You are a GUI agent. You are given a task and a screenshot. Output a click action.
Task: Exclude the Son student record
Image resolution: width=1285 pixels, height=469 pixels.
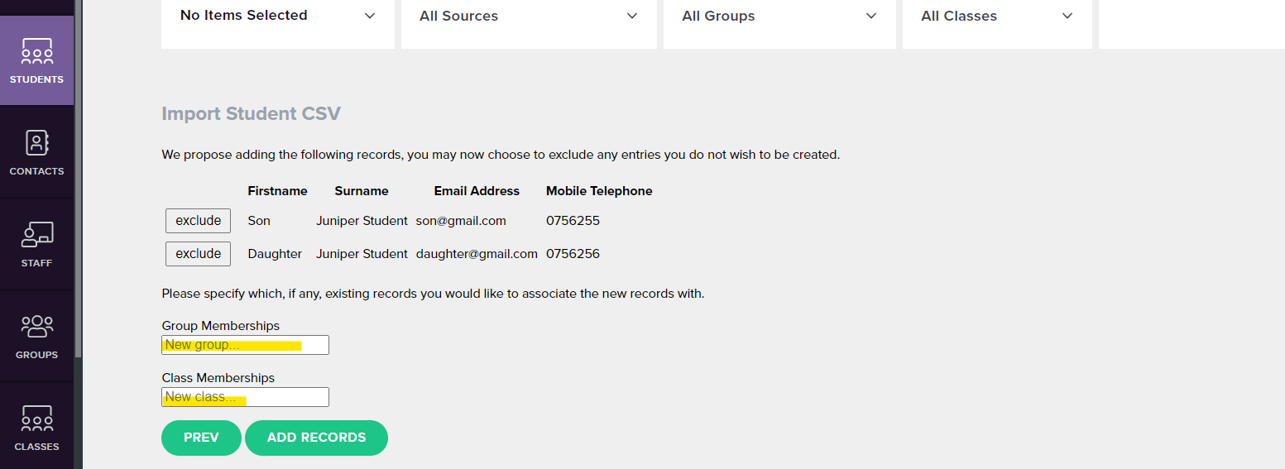pos(198,221)
